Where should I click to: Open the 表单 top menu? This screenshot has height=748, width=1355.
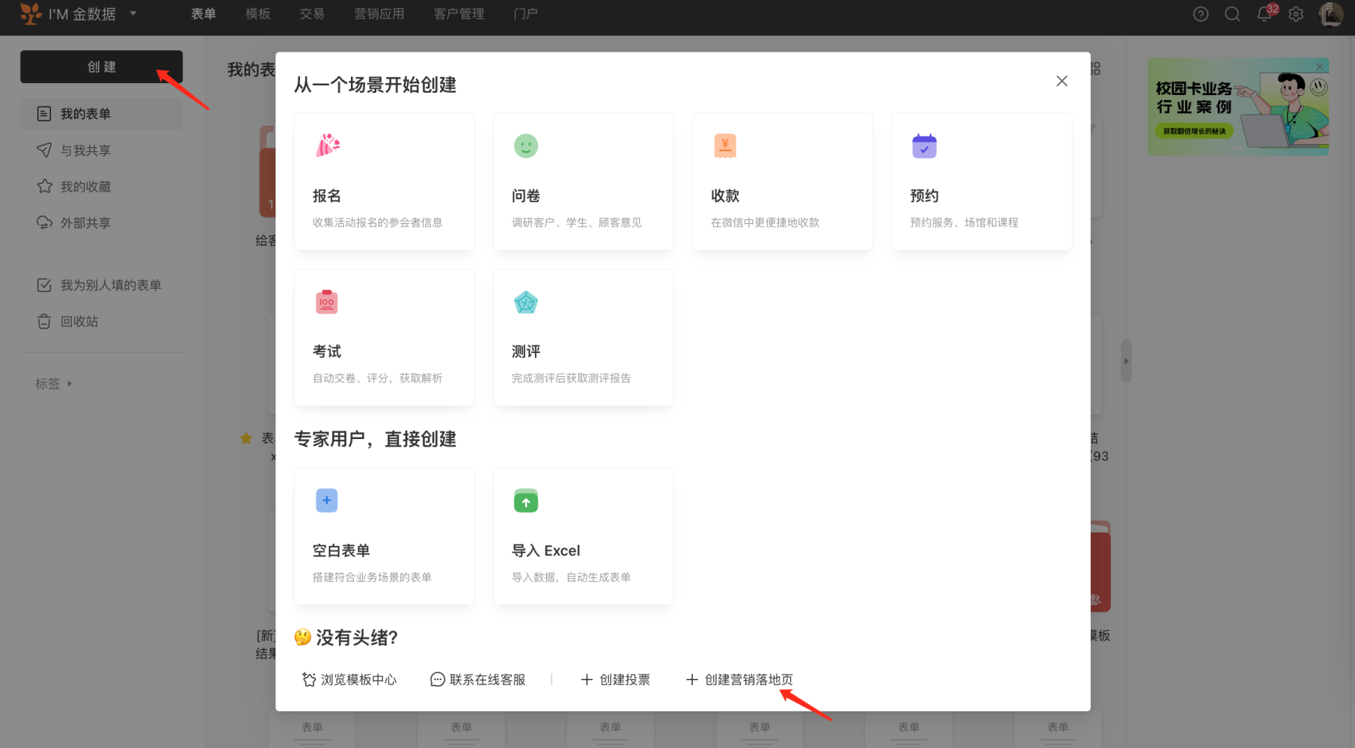(204, 13)
